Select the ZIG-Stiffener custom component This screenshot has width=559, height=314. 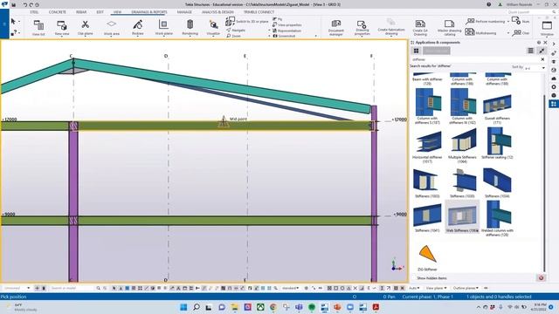[x=427, y=257]
